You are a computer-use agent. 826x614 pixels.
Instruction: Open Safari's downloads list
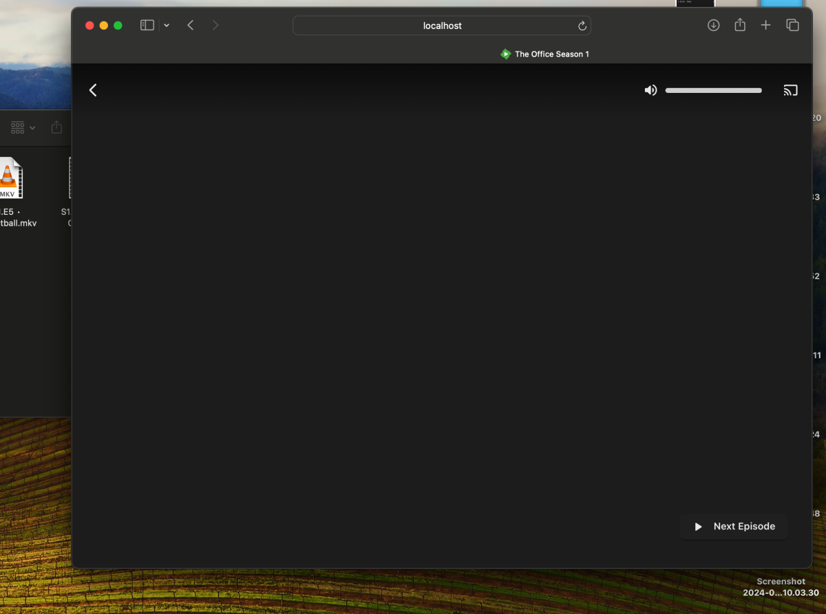pos(713,25)
